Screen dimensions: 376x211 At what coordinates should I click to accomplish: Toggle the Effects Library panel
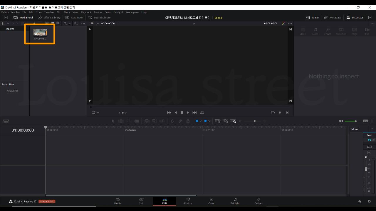(49, 18)
